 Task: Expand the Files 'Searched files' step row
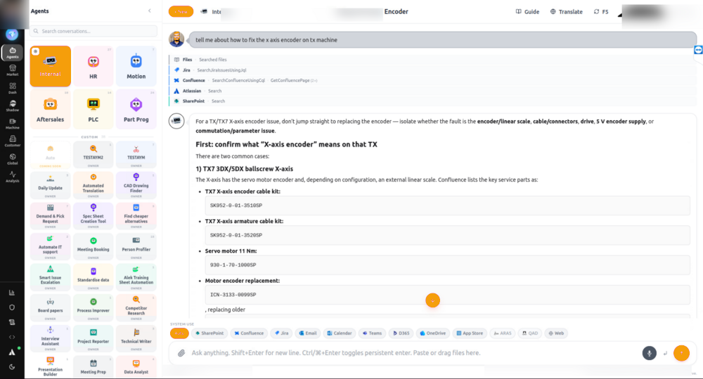pyautogui.click(x=432, y=60)
